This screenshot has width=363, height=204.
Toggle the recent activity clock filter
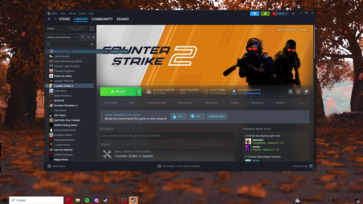tap(89, 37)
